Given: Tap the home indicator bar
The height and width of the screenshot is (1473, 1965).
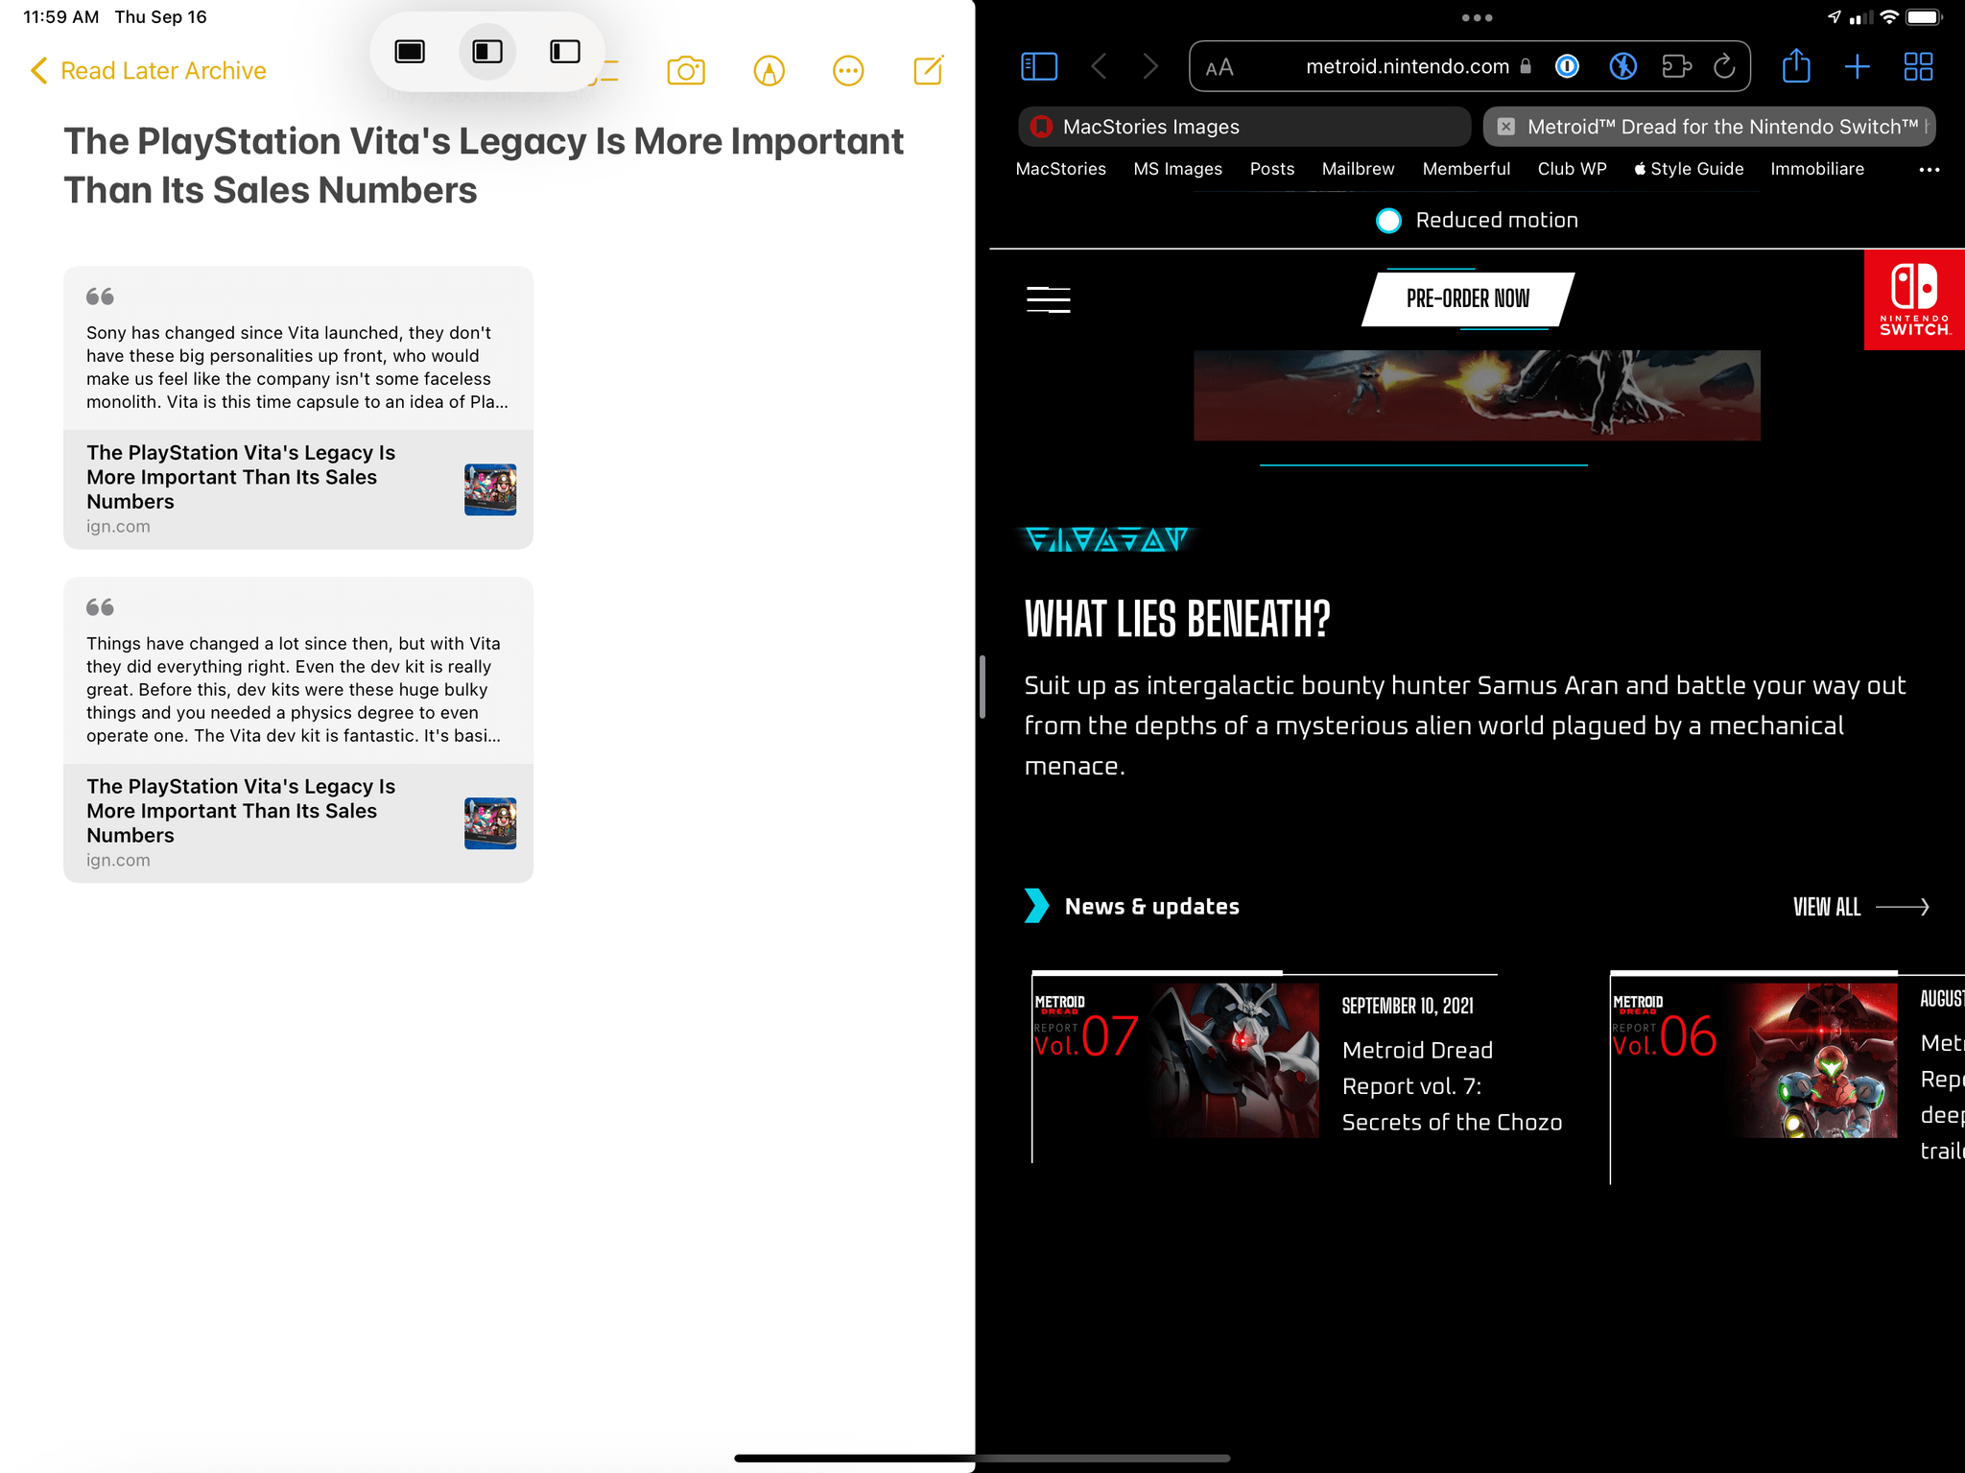Looking at the screenshot, I should [x=982, y=1458].
